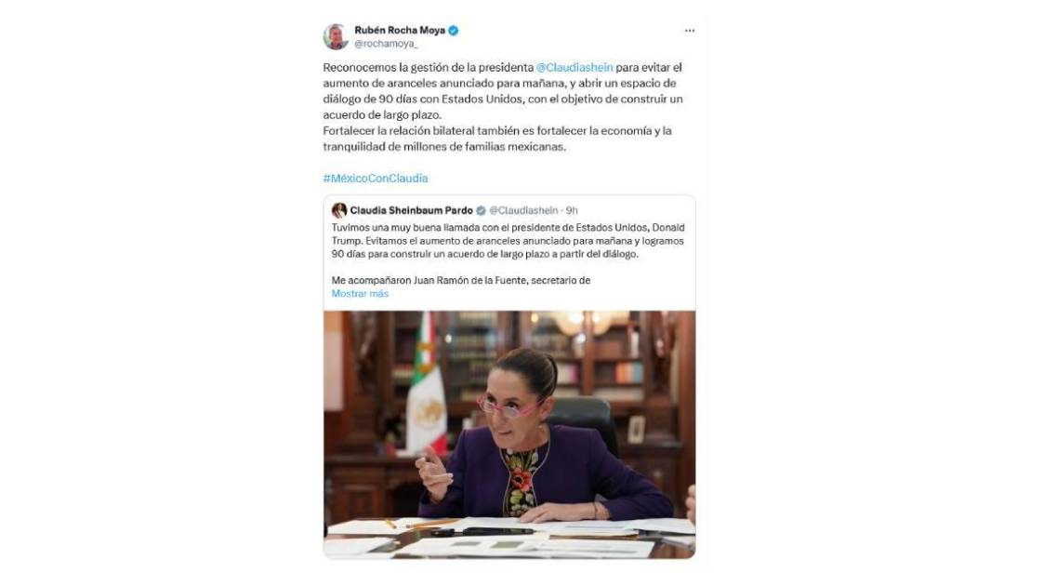1043x586 pixels.
Task: Click the @rochamoya_ handle
Action: coord(386,44)
